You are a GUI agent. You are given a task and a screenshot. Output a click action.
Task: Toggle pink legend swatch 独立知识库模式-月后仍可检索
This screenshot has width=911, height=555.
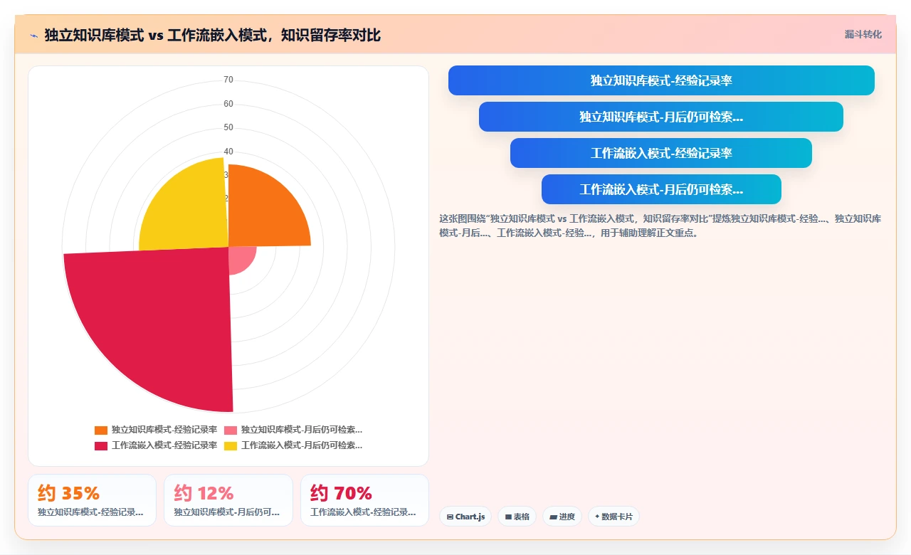(x=231, y=430)
